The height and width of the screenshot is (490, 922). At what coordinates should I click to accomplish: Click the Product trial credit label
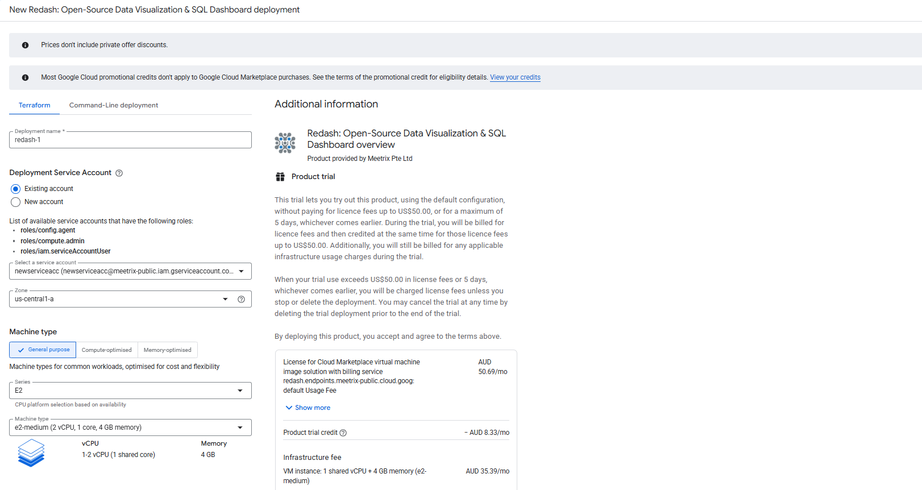pyautogui.click(x=310, y=433)
